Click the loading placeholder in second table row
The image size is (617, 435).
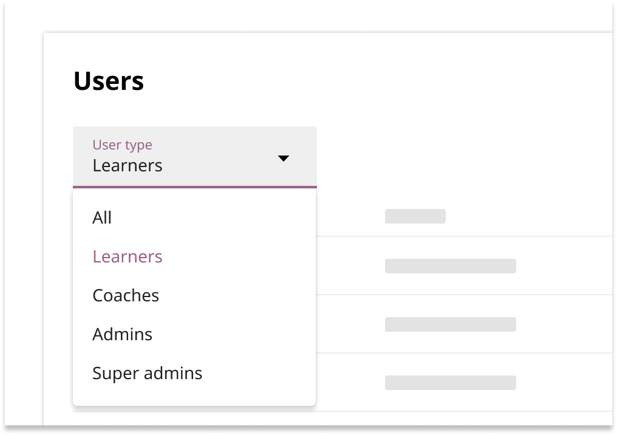click(450, 324)
